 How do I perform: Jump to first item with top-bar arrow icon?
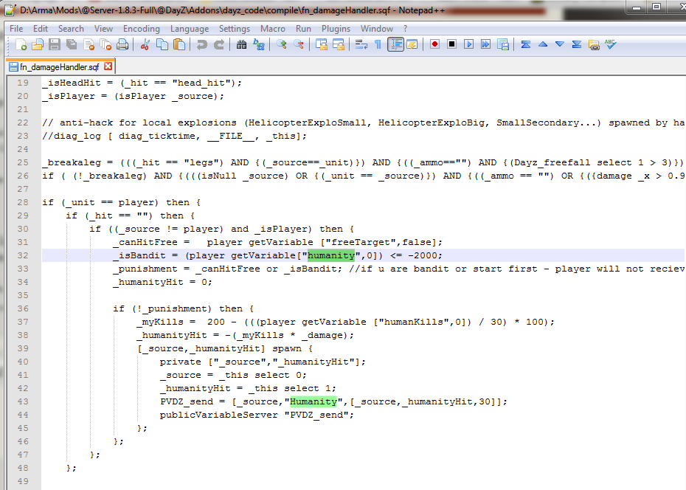pos(525,44)
